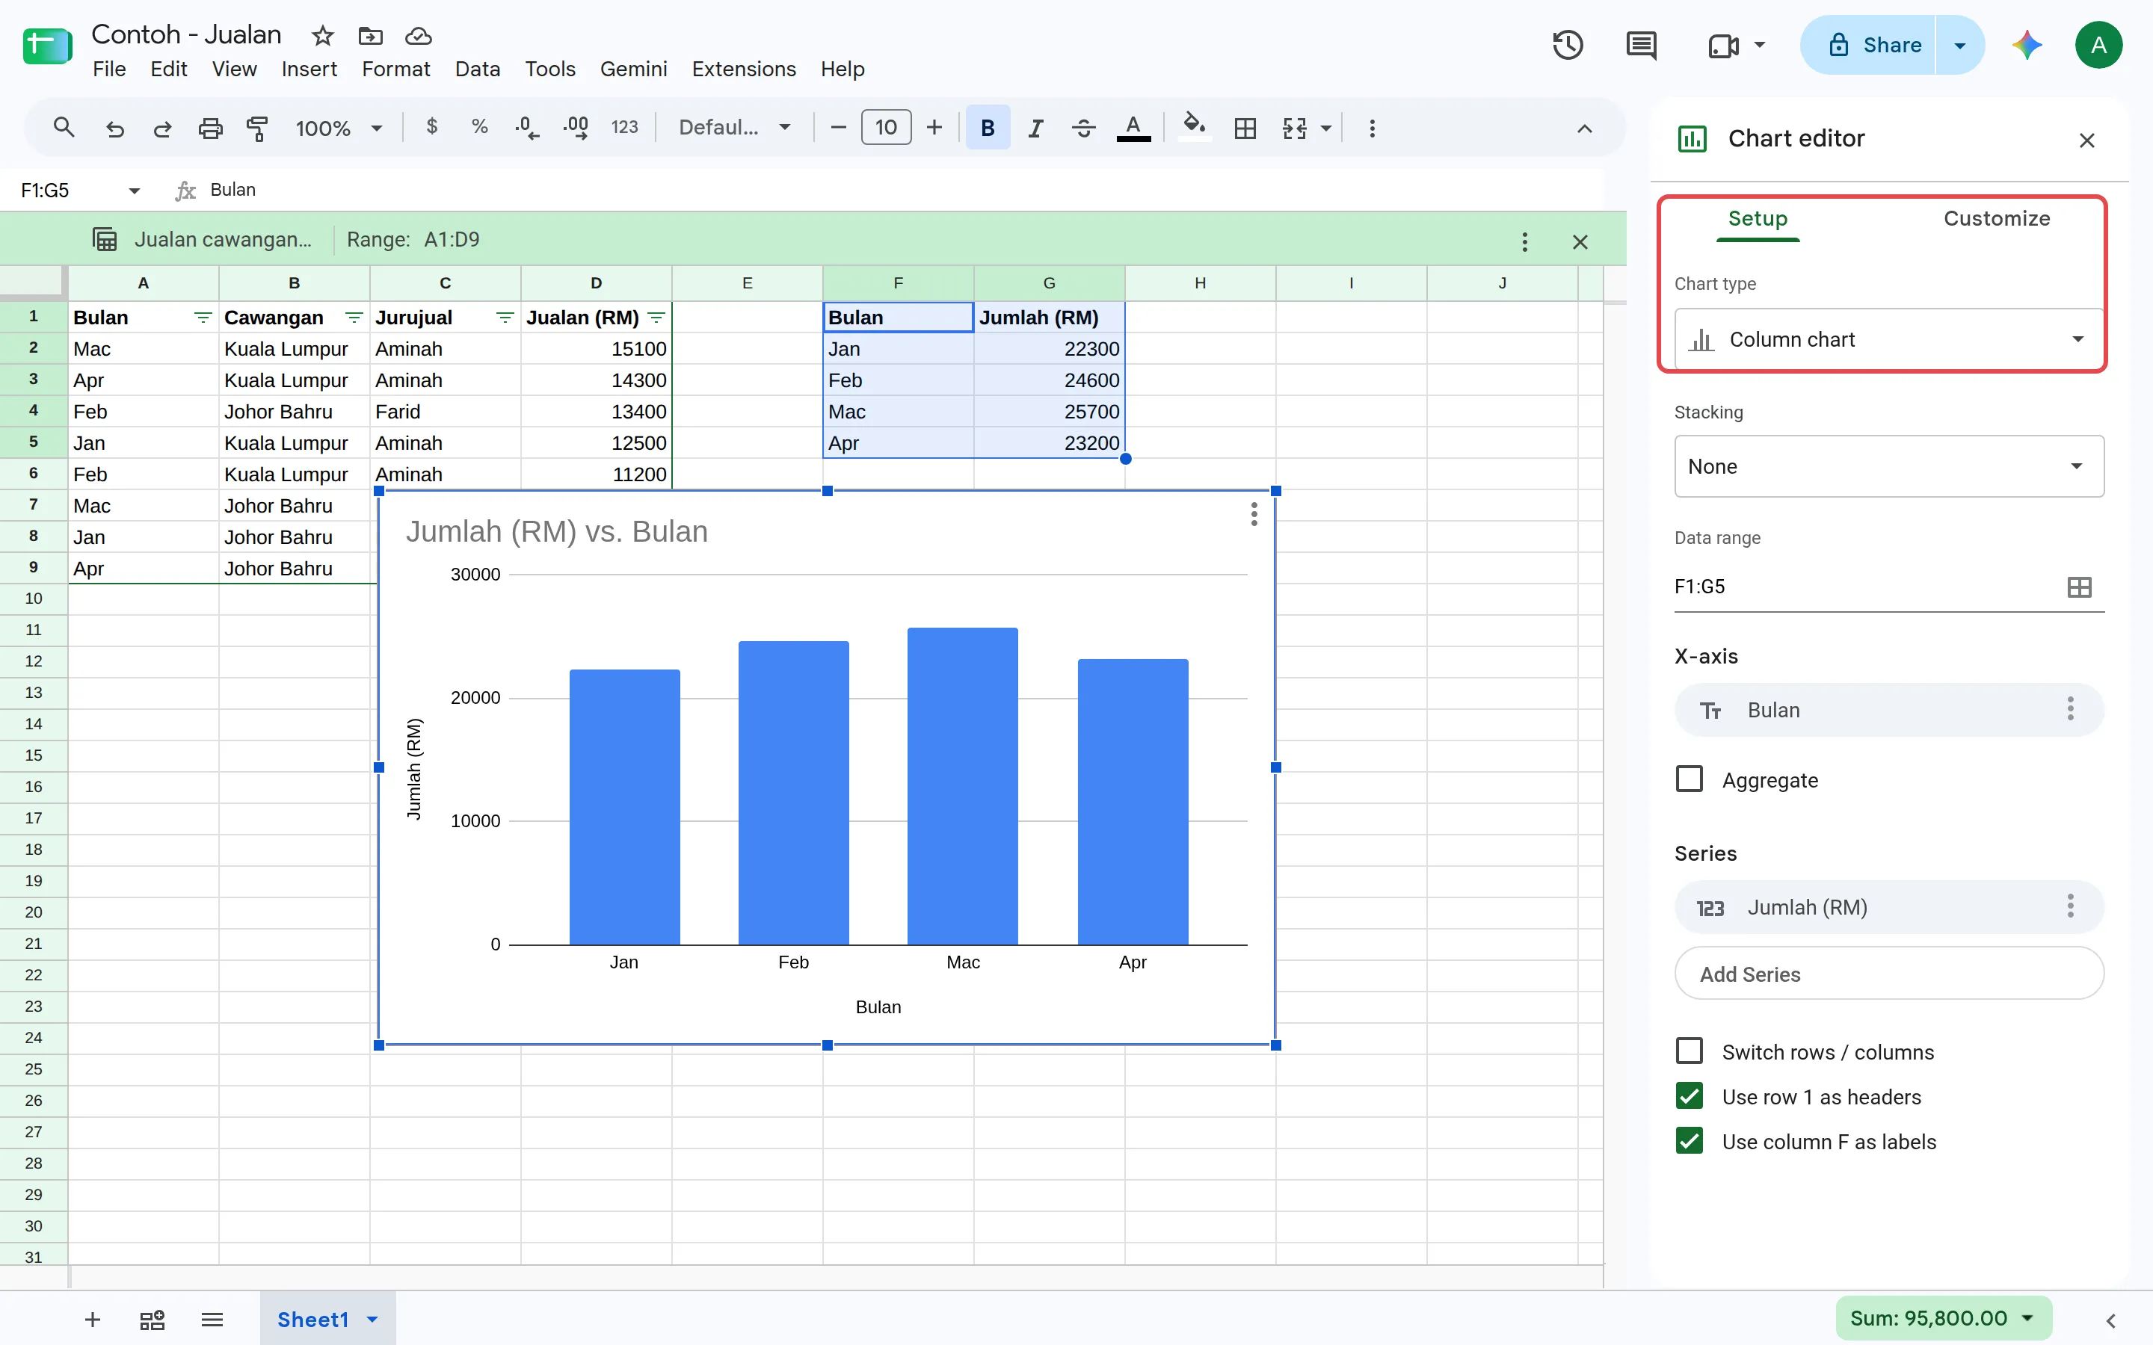
Task: Open the Sum 95,800.00 dropdown
Action: 1943,1318
